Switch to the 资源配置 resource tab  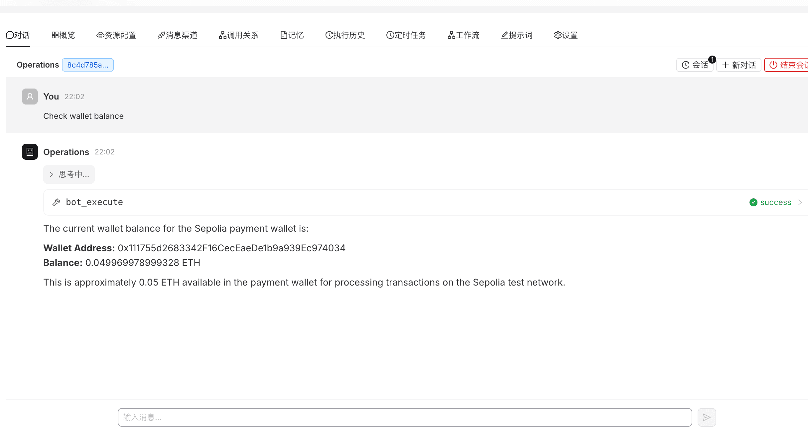click(116, 35)
